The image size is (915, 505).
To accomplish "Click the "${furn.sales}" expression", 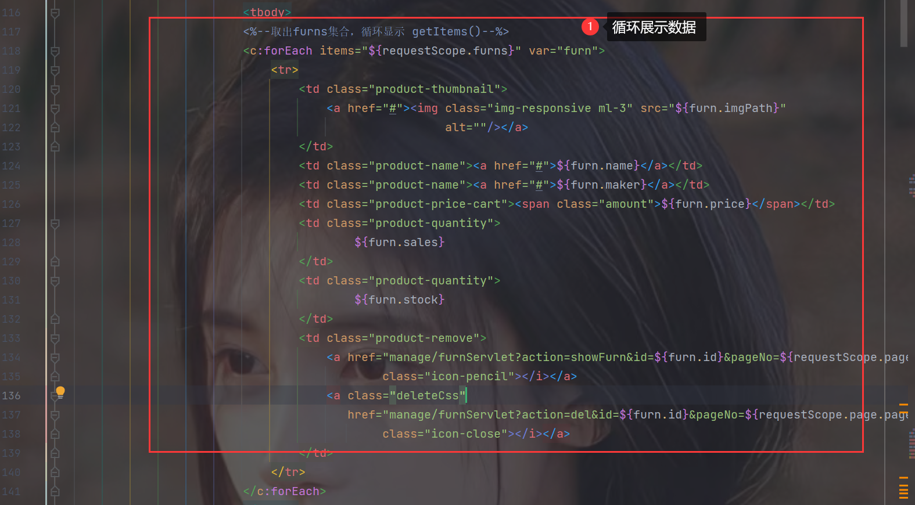I will pyautogui.click(x=400, y=243).
